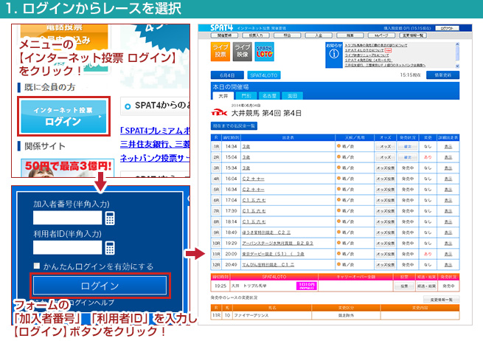
Task: Click the SPAT4 logo in header
Action: (221, 28)
